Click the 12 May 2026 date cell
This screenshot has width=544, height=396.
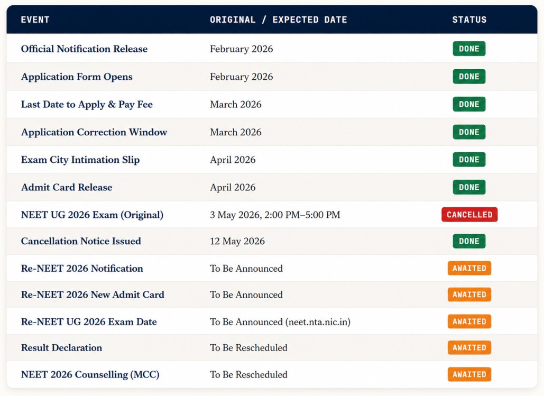click(x=237, y=241)
